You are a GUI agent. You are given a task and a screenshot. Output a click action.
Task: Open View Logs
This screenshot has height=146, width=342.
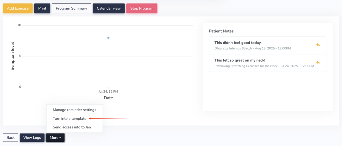tap(32, 137)
